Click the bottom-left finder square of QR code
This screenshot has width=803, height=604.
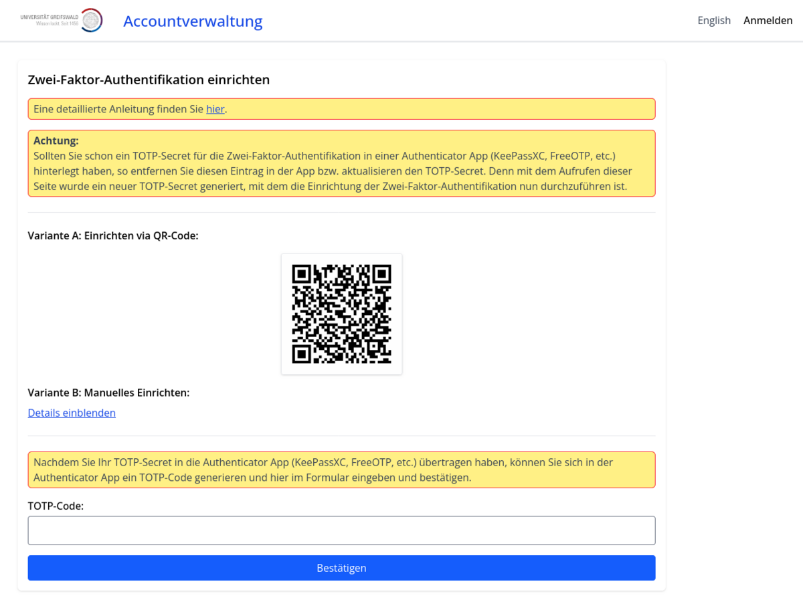(x=301, y=354)
